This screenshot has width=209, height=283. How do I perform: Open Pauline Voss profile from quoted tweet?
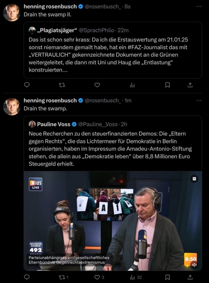click(54, 124)
